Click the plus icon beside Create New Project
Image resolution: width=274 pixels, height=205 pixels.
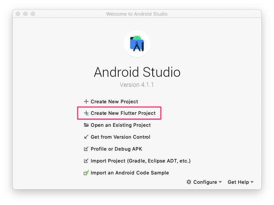pyautogui.click(x=86, y=101)
